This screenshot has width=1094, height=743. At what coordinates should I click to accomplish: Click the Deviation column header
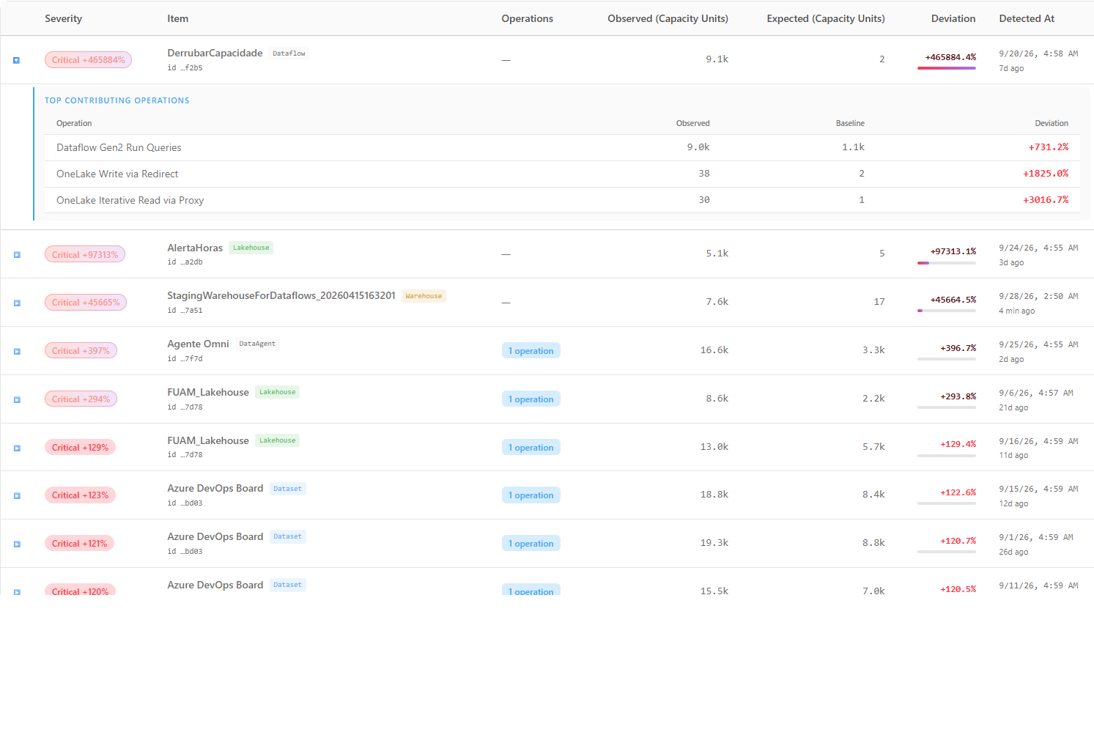[x=953, y=18]
